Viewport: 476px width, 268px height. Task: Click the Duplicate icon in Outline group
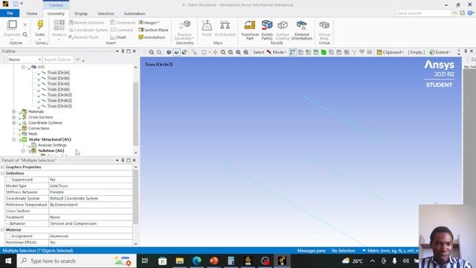tap(12, 25)
